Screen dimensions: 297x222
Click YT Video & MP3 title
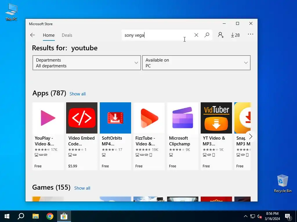tap(214, 141)
